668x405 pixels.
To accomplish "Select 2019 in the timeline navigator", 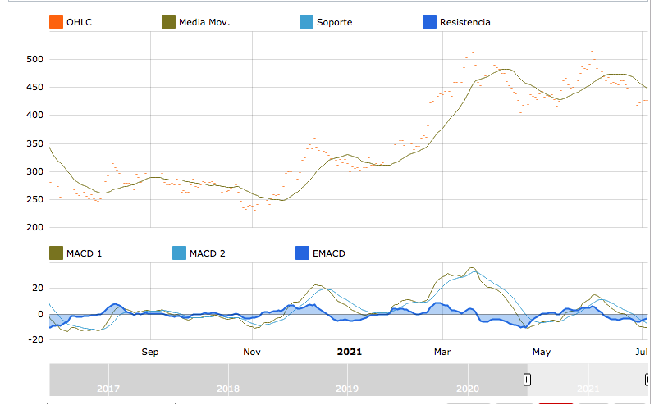I will click(x=347, y=389).
